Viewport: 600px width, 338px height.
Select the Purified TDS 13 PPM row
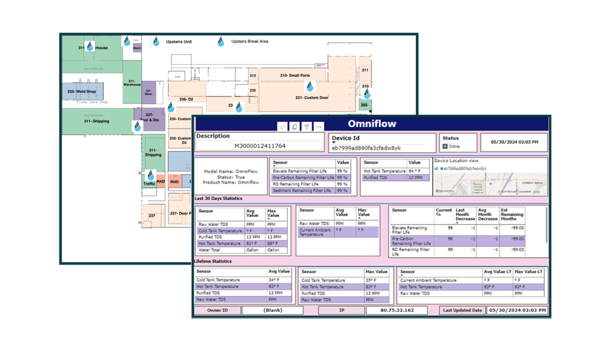[x=396, y=178]
